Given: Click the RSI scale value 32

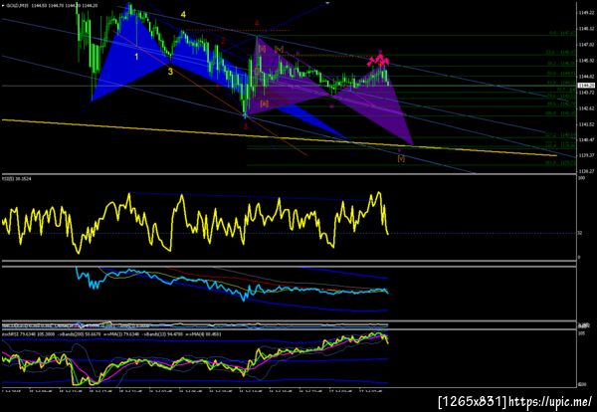Looking at the screenshot, I should [580, 233].
